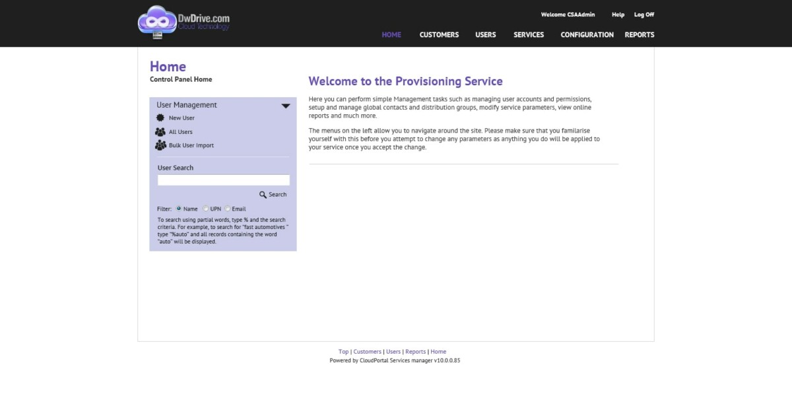Screen dimensions: 792x396
Task: Enable the UPN search filter
Action: [x=205, y=209]
